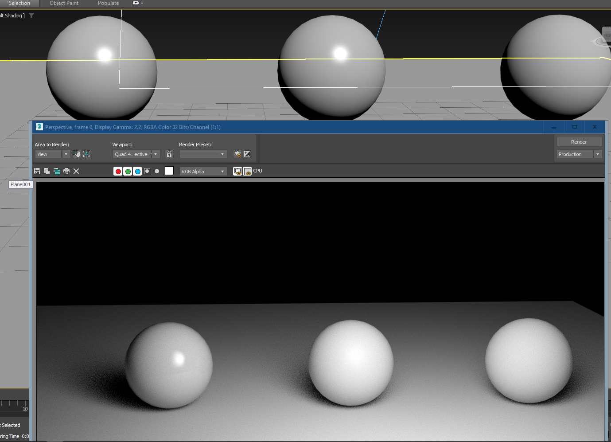Image resolution: width=611 pixels, height=442 pixels.
Task: Open the Populate ribbon tab
Action: [x=108, y=3]
